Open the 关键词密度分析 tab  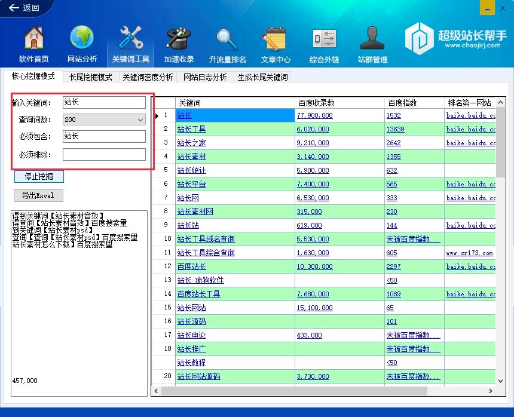click(x=148, y=77)
